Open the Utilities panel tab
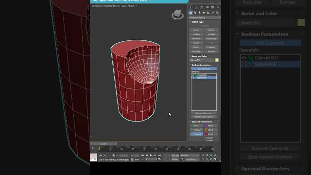The width and height of the screenshot is (311, 175). (218, 7)
